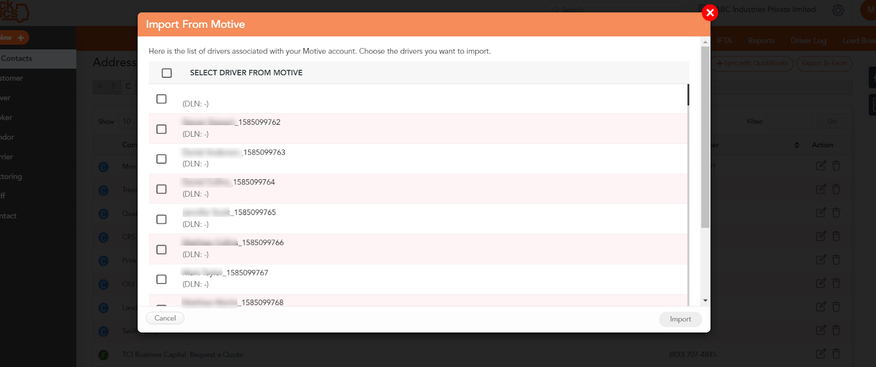876x367 pixels.
Task: Click the Filter input field
Action: [789, 121]
